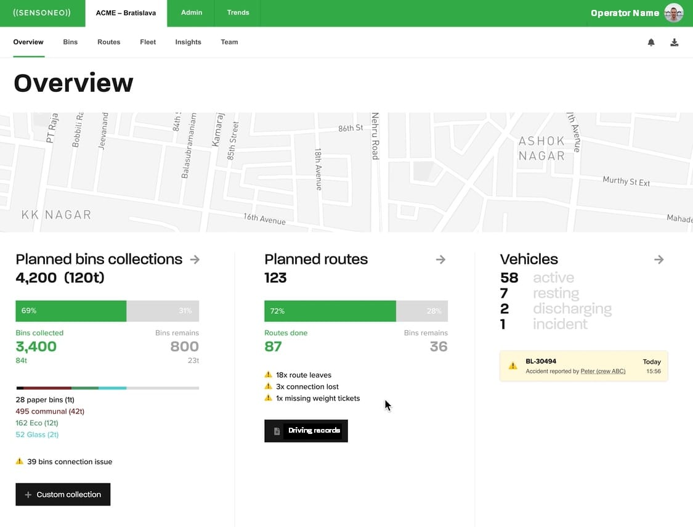Open the Trends tab
This screenshot has width=693, height=527.
(x=238, y=13)
